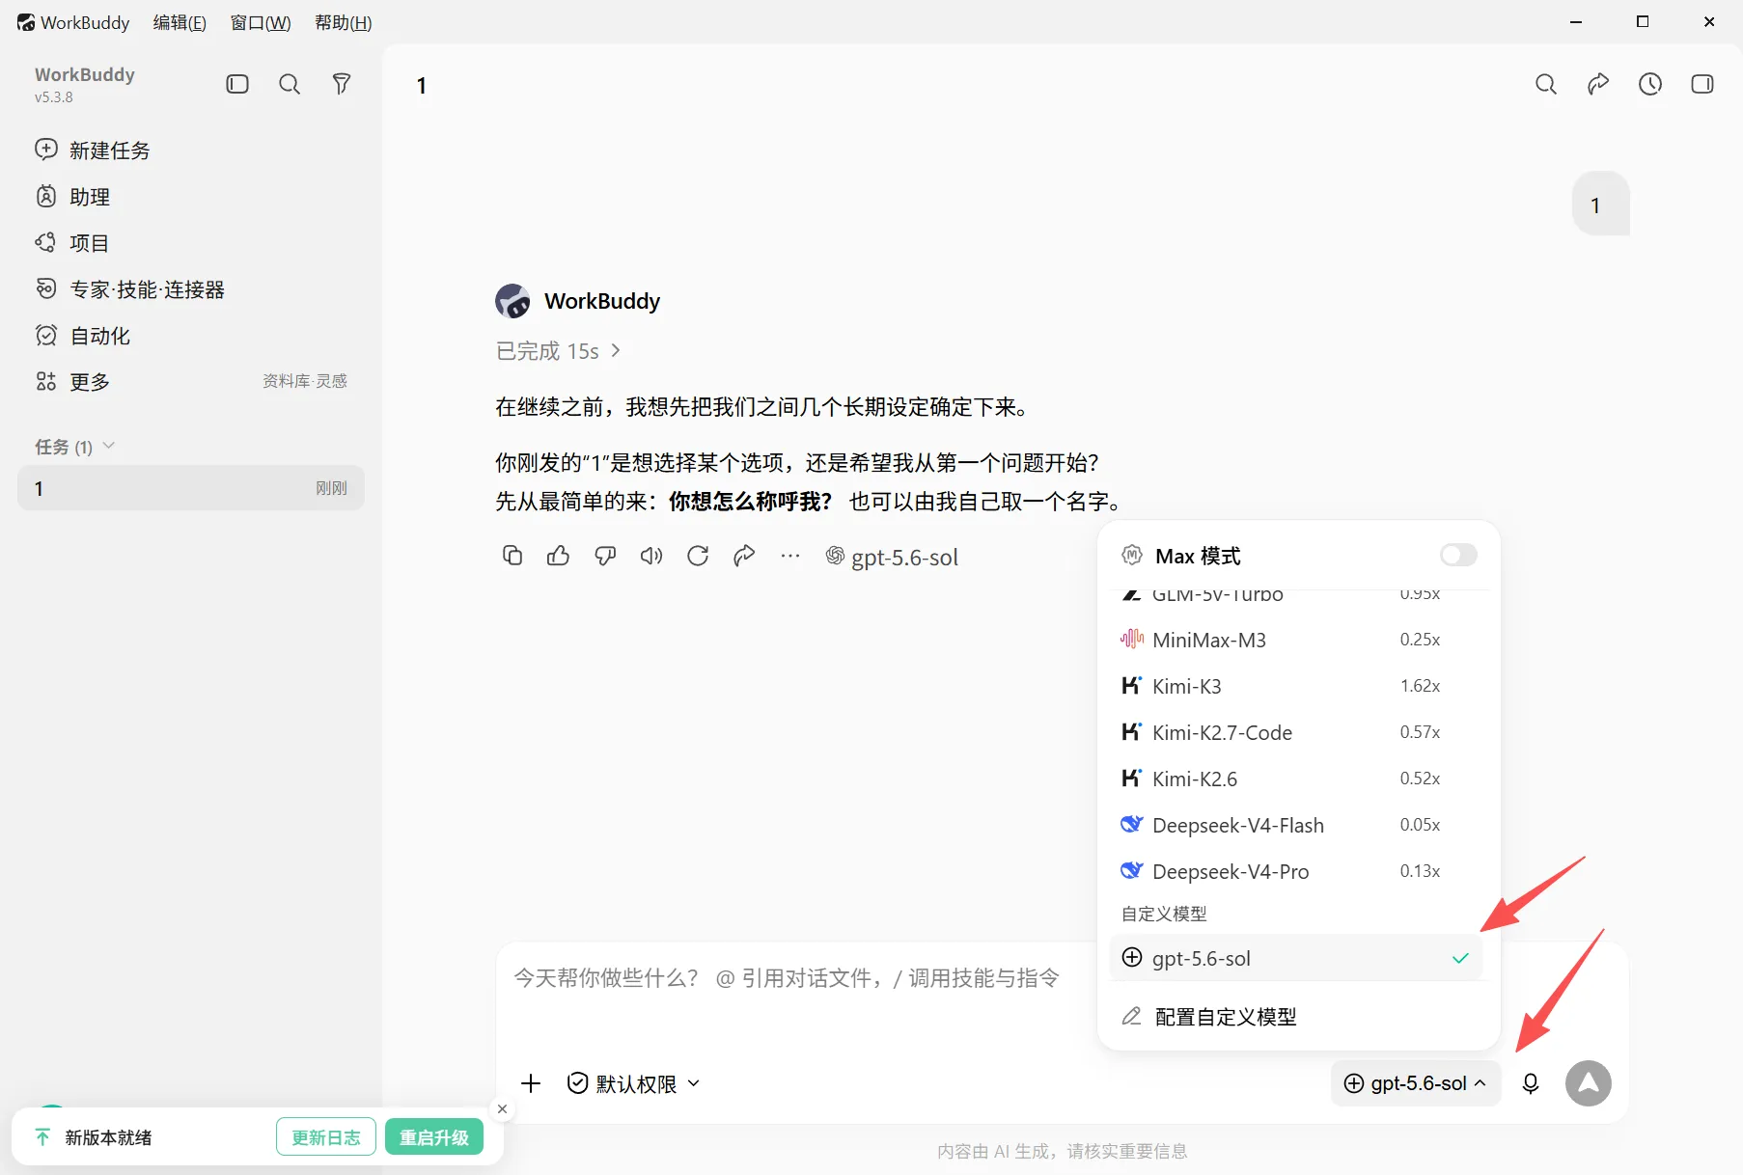Toggle the sidebar collapse icon
Image resolution: width=1743 pixels, height=1175 pixels.
coord(237,84)
